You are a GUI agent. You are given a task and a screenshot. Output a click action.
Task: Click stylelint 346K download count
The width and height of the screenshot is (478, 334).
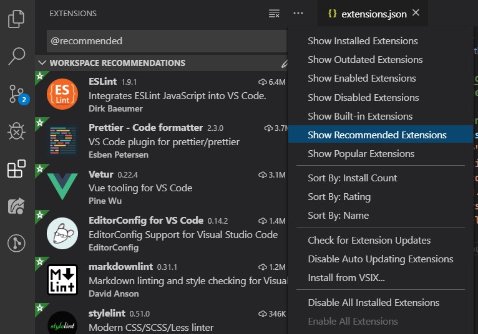pos(272,314)
